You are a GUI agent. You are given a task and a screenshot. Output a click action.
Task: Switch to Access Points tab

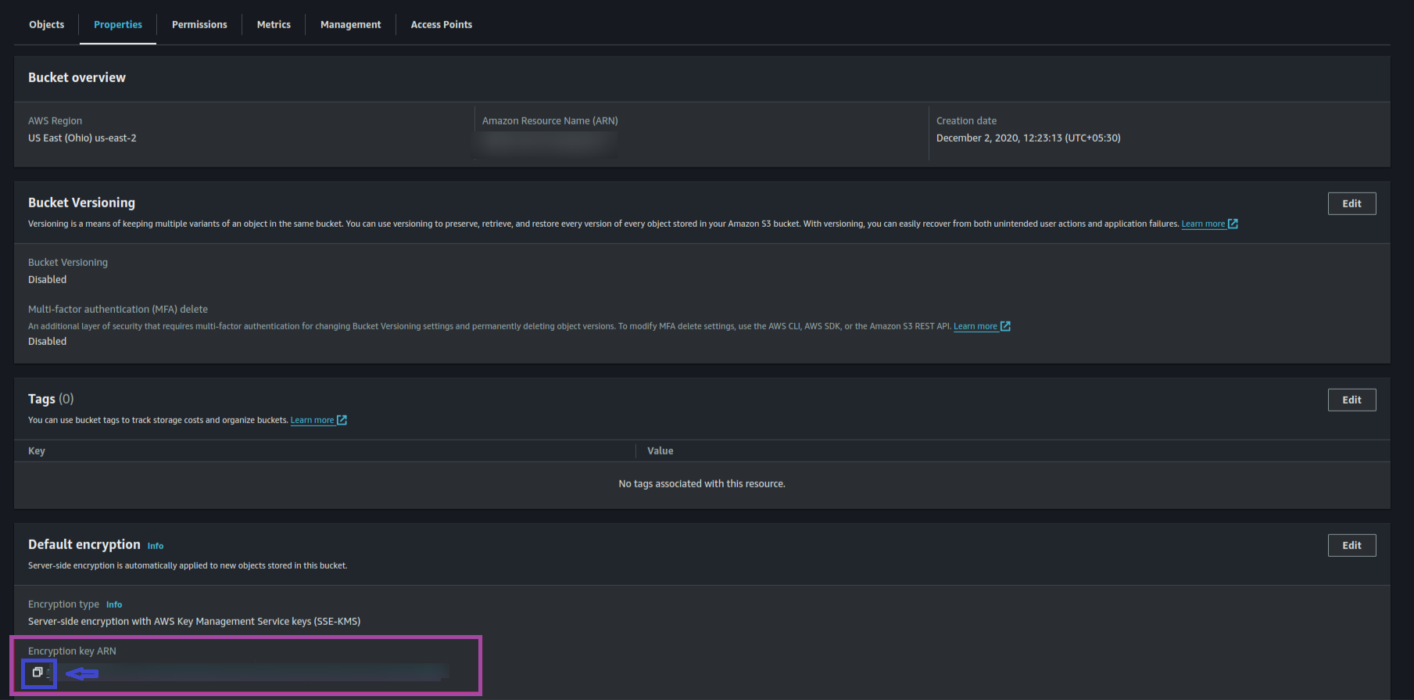[x=441, y=24]
